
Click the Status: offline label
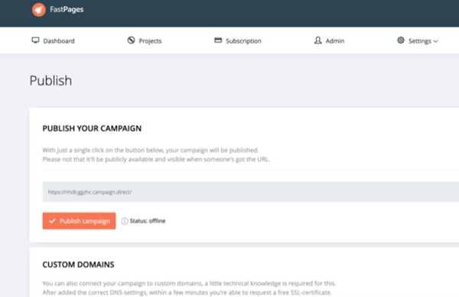pyautogui.click(x=148, y=221)
